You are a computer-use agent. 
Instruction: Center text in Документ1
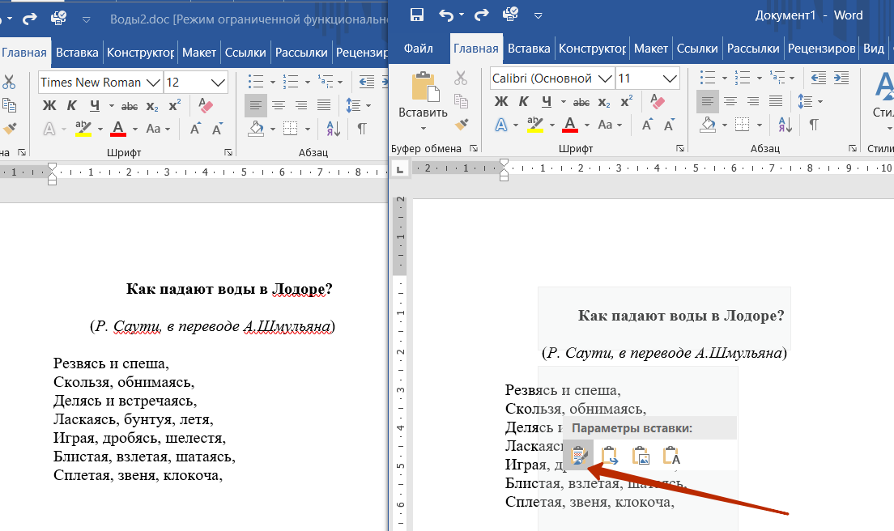(730, 101)
